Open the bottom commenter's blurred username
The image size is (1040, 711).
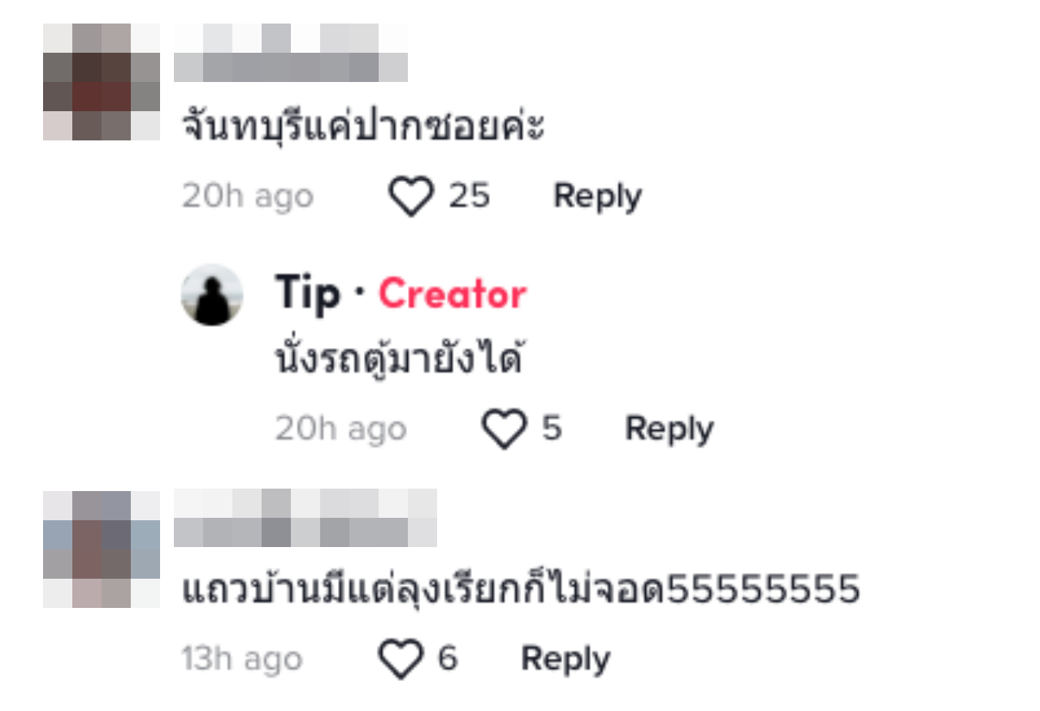305,518
